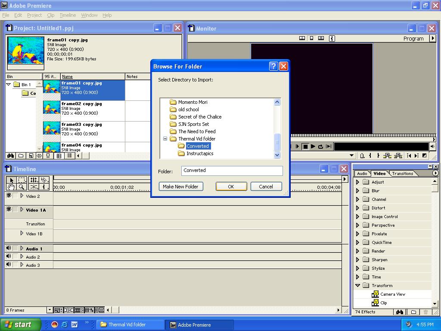This screenshot has width=441, height=331.
Task: Create new folder in Effects palette
Action: tap(413, 312)
